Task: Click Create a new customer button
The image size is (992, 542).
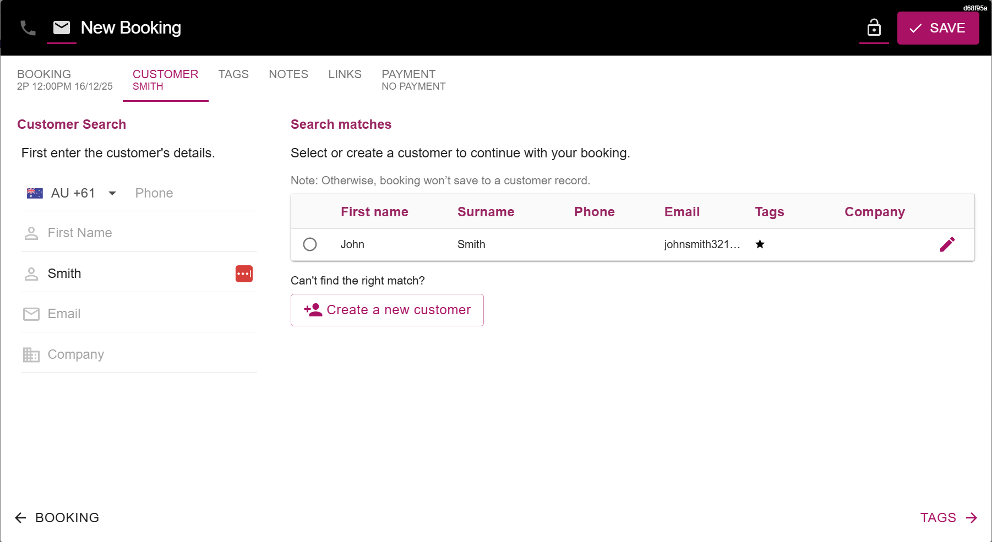Action: pyautogui.click(x=387, y=310)
